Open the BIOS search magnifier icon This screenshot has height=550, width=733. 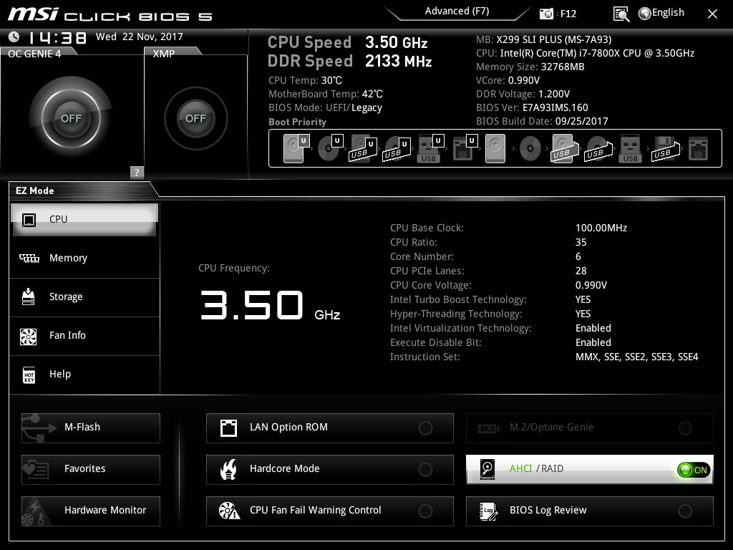[621, 14]
